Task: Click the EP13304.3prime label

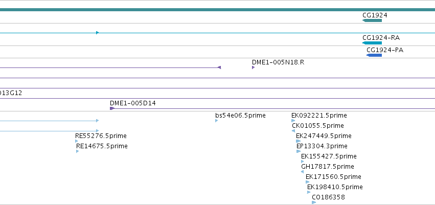Action: [x=322, y=146]
